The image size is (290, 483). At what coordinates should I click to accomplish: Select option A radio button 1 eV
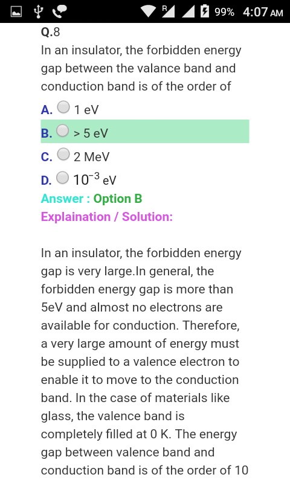(63, 107)
